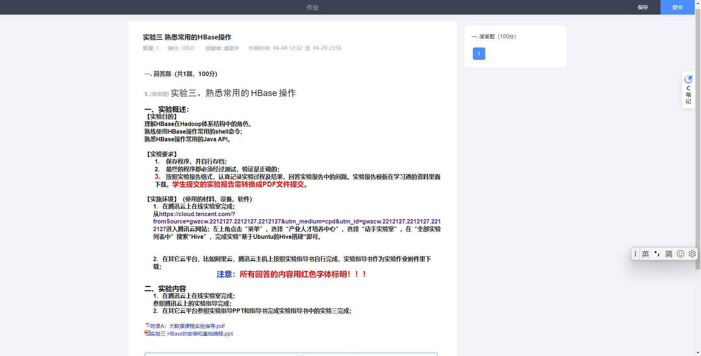Click the PDF file icon beside 附录A
Screen dimensions: 701x356
(148, 325)
